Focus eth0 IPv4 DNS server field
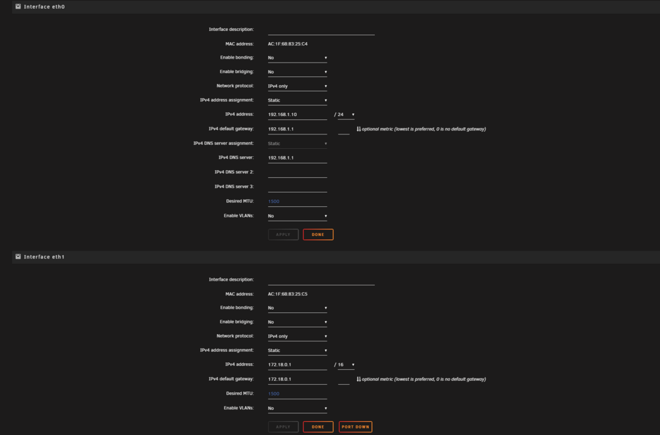The height and width of the screenshot is (435, 660). [x=297, y=158]
